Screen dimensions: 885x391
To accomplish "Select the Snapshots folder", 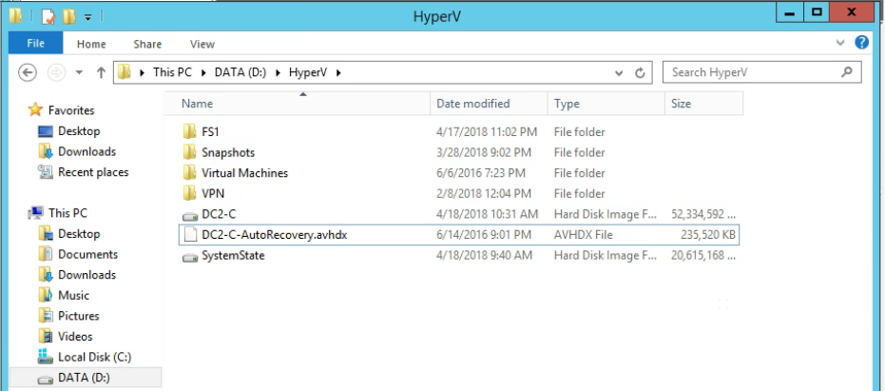I will (228, 152).
